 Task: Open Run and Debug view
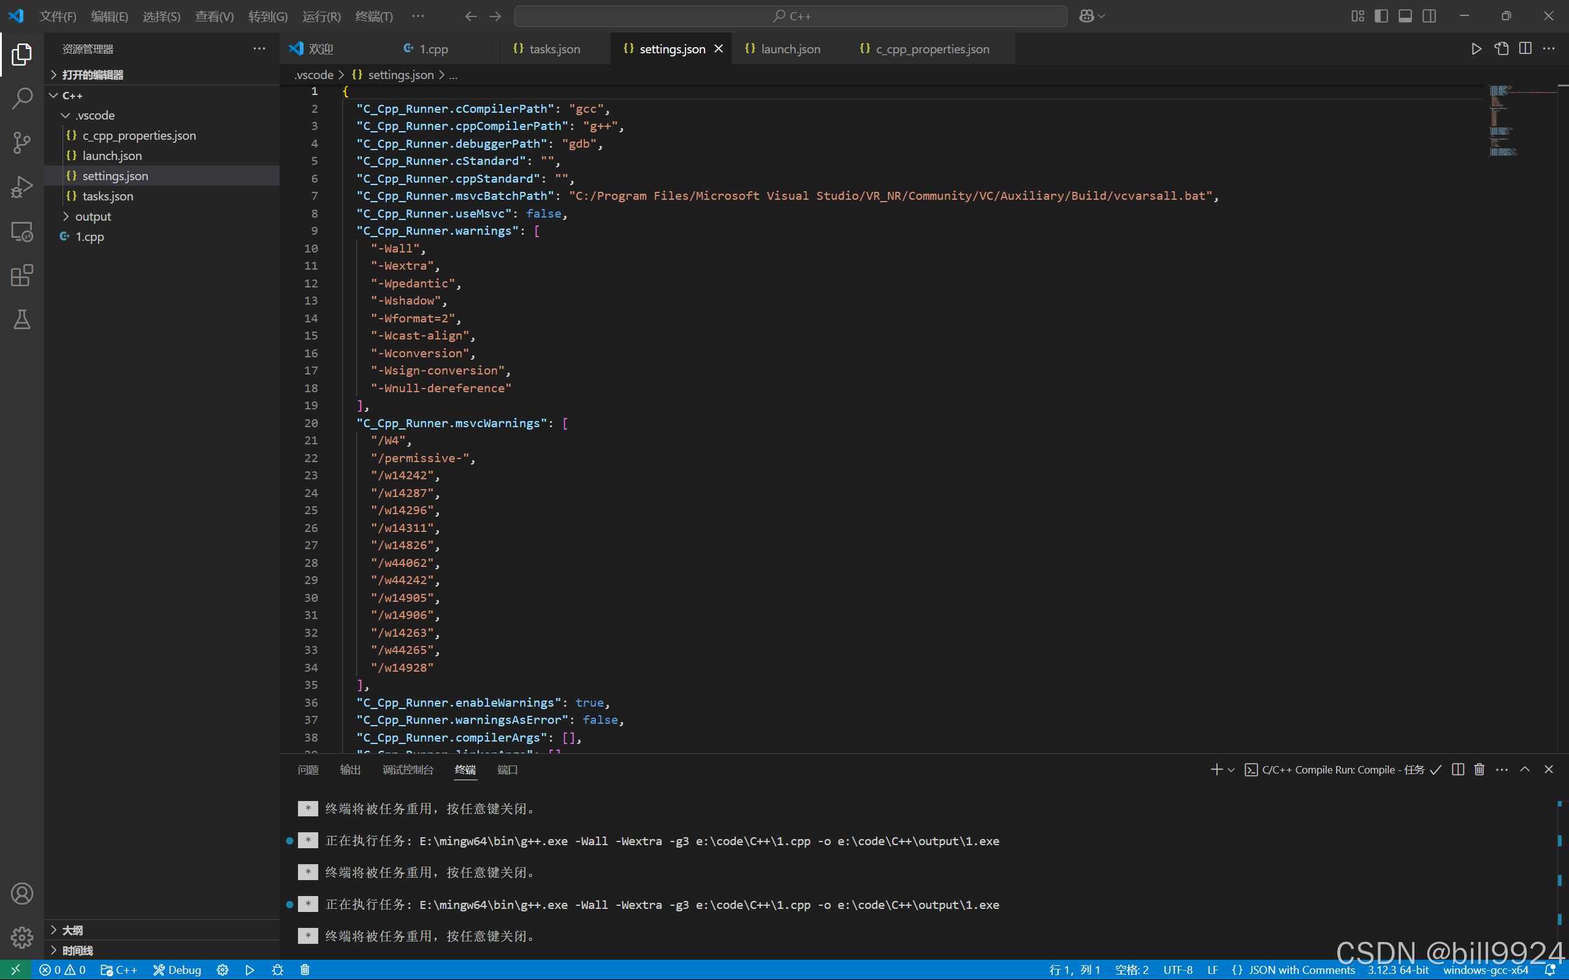click(x=22, y=188)
